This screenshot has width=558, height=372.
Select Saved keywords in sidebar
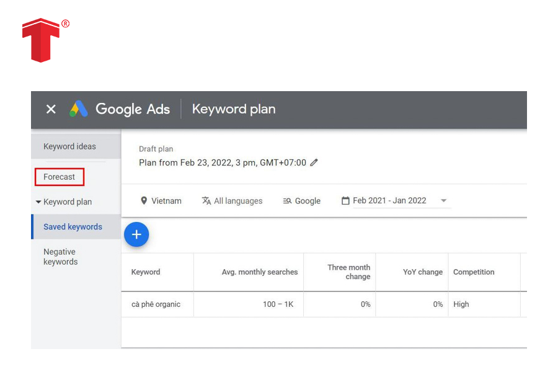coord(76,227)
